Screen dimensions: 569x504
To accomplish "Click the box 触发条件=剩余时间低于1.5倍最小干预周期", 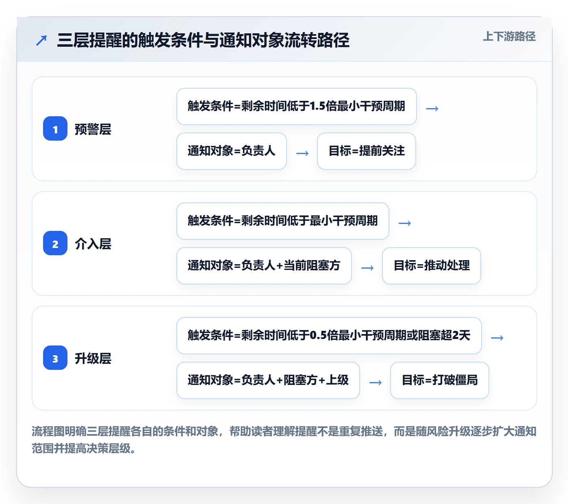I will 297,106.
